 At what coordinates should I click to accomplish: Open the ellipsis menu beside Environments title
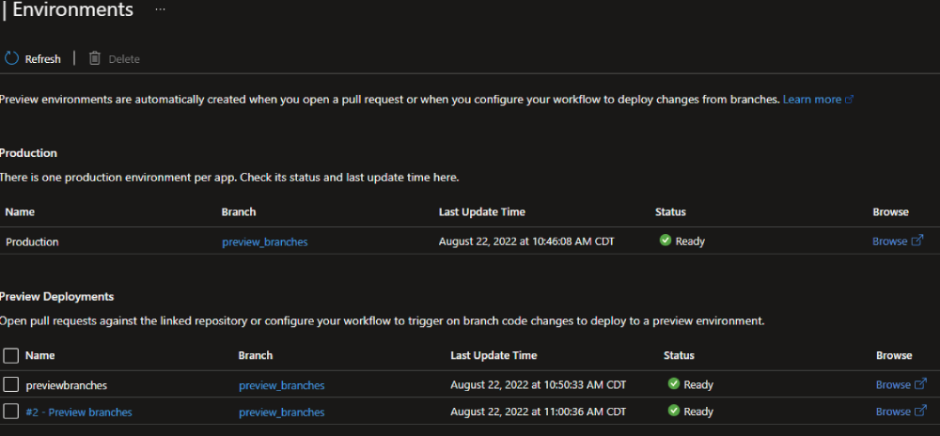click(x=160, y=9)
